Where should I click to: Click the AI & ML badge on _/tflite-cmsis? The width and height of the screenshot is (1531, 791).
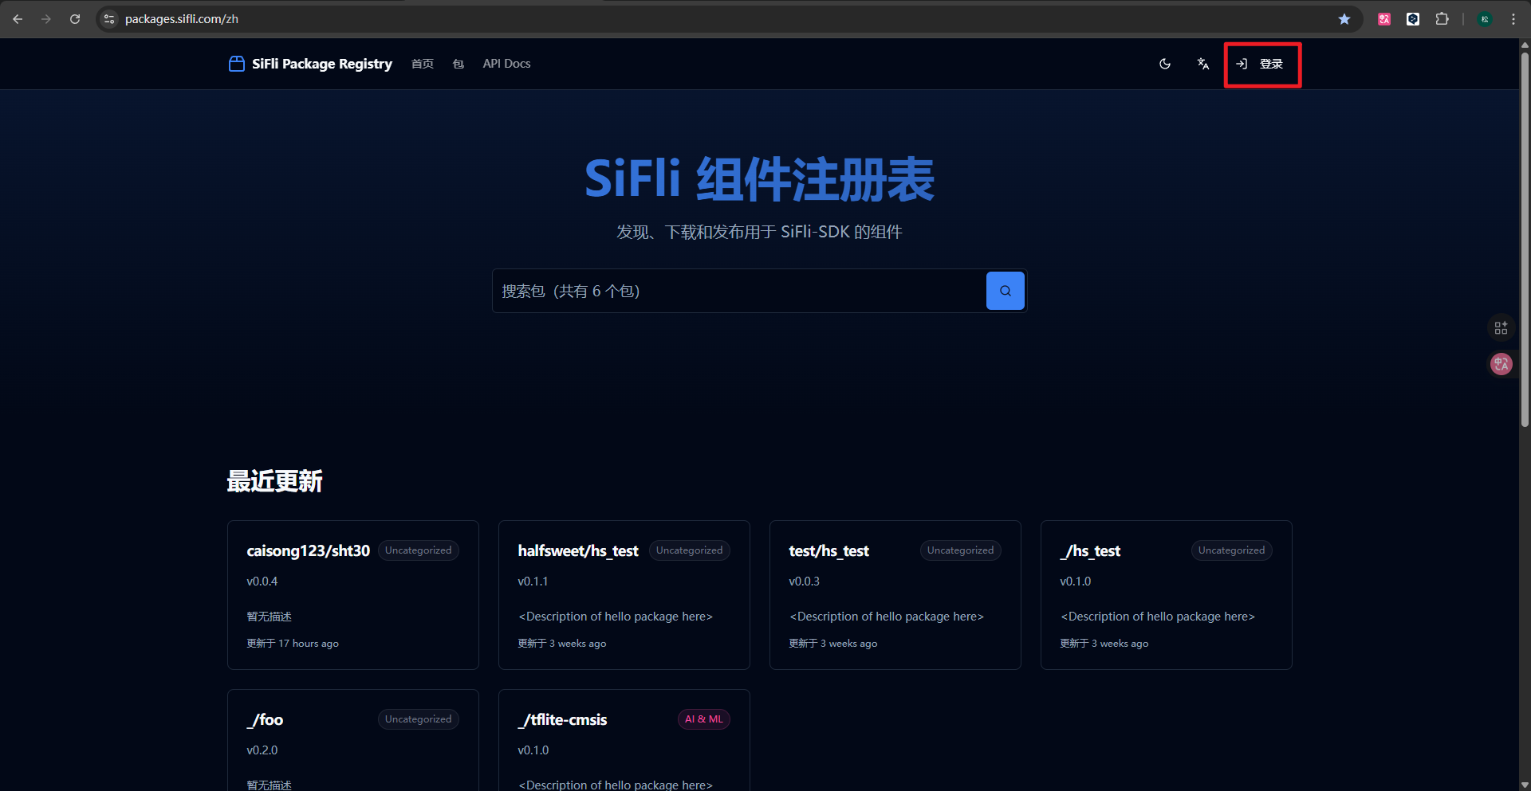pyautogui.click(x=703, y=719)
